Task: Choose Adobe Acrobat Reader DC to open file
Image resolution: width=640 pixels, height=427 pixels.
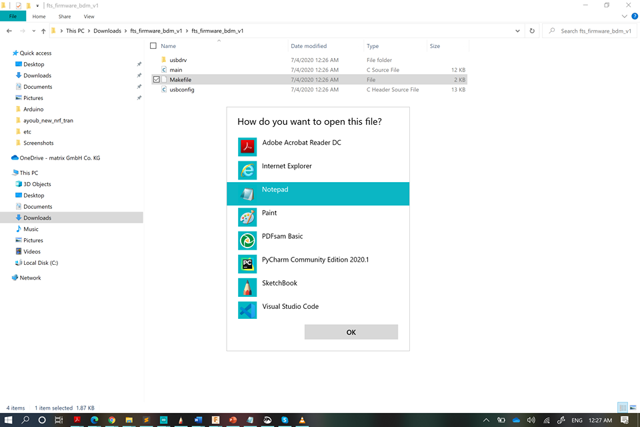Action: pyautogui.click(x=318, y=147)
